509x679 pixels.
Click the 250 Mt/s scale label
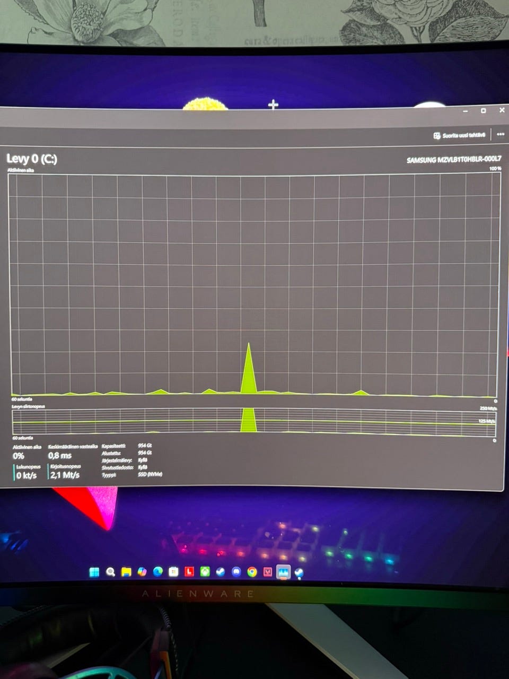[488, 408]
